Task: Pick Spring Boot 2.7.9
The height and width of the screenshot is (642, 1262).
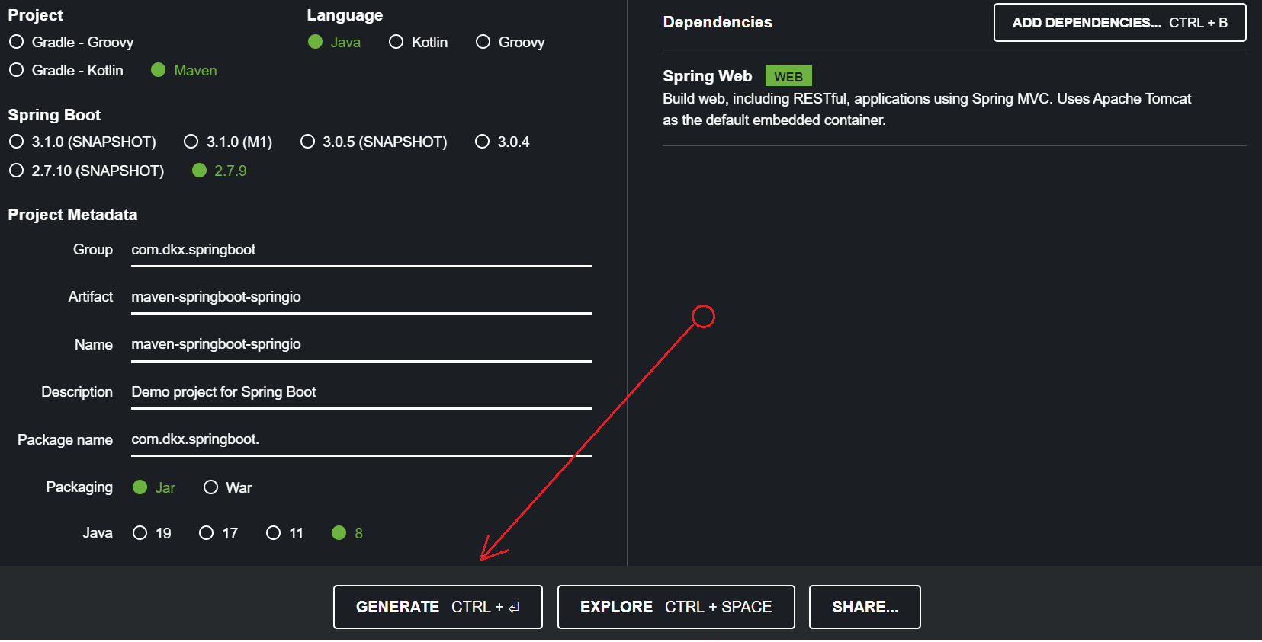Action: point(219,171)
